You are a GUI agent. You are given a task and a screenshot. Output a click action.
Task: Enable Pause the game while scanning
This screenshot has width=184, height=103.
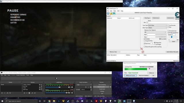[145, 47]
